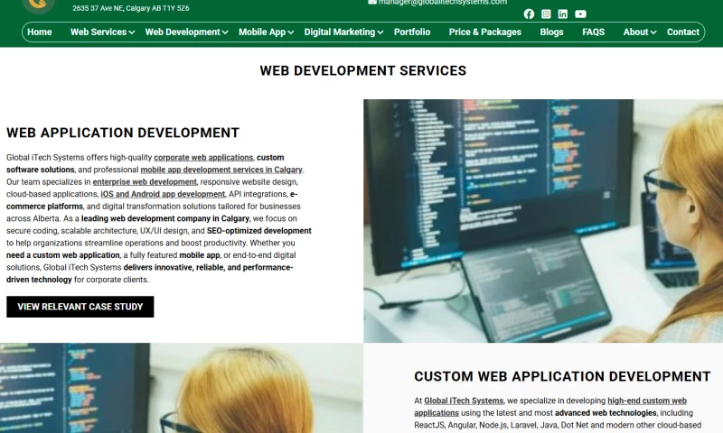Click the View Relevant Case Study button

[x=80, y=307]
